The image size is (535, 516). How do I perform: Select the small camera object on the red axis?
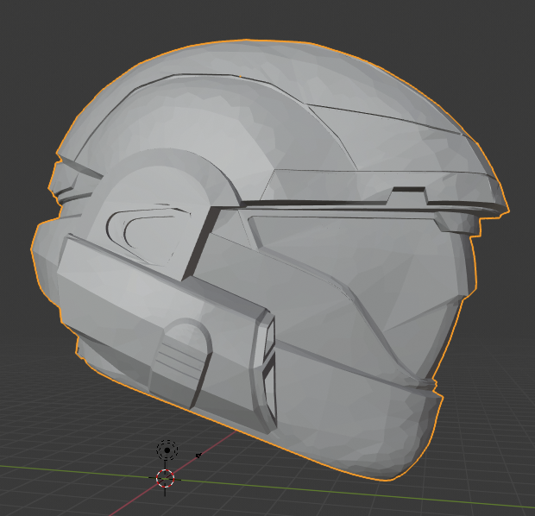[198, 456]
